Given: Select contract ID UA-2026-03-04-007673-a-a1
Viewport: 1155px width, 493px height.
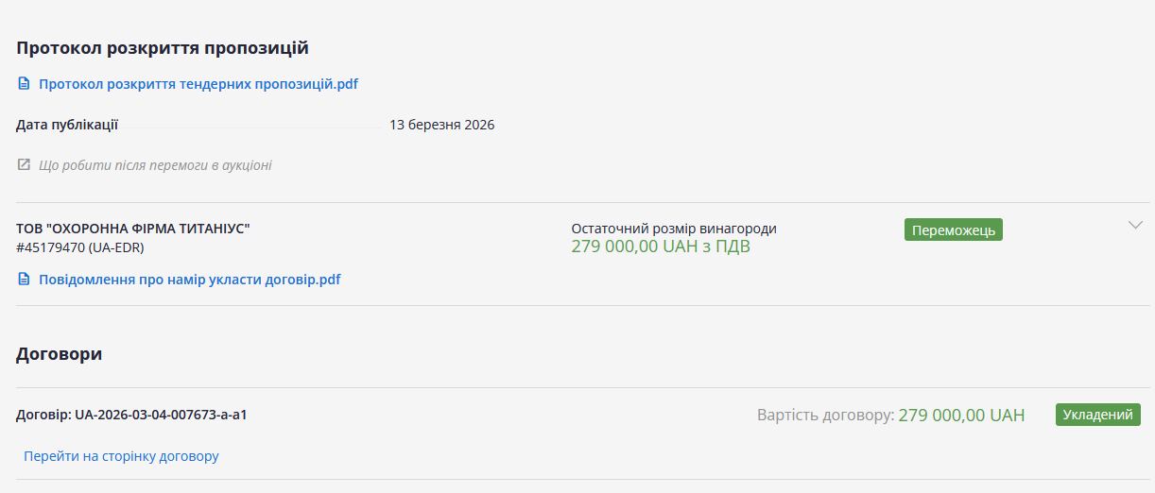Looking at the screenshot, I should click(x=161, y=415).
